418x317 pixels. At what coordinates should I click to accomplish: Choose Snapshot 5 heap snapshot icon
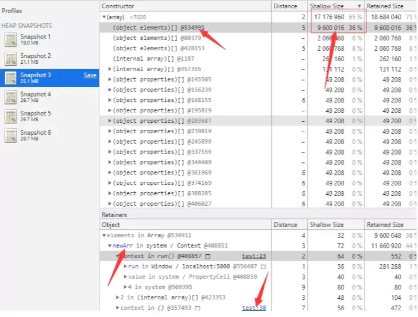(11, 116)
